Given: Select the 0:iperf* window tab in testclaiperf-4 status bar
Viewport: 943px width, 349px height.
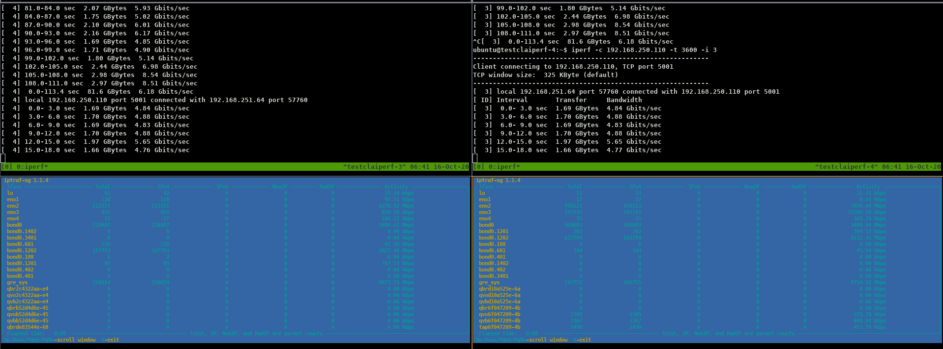Looking at the screenshot, I should 504,167.
